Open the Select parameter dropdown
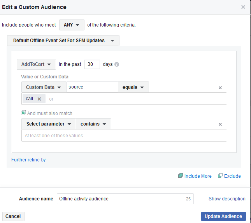The image size is (251, 223). coord(49,124)
